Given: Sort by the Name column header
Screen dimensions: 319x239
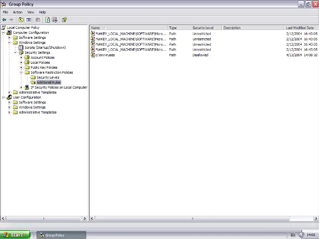Looking at the screenshot, I should 129,28.
